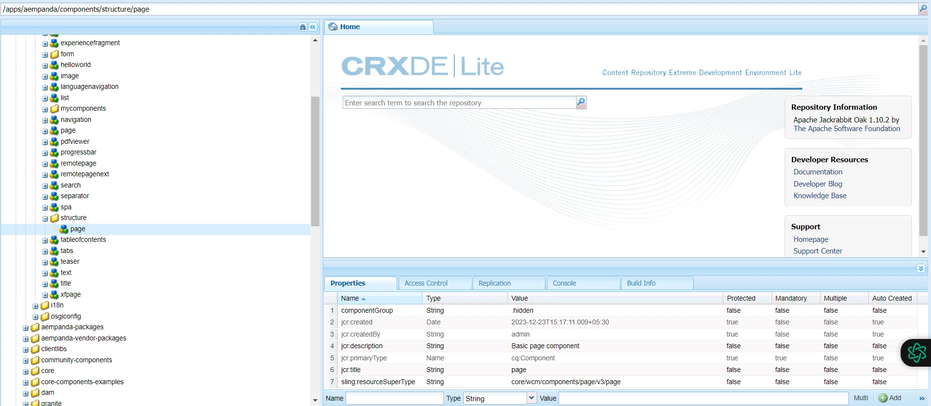931x406 pixels.
Task: Click in the repository search term field
Action: (459, 102)
